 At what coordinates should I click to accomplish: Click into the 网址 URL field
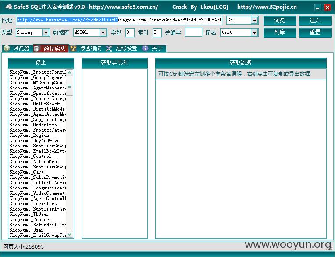(119, 20)
